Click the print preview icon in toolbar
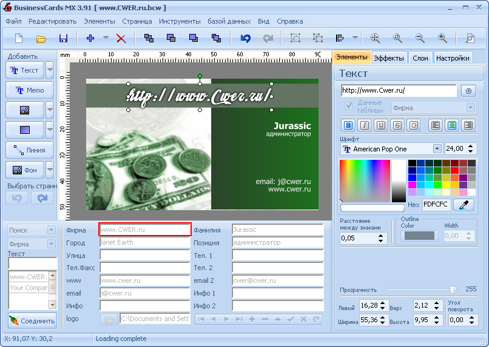Image resolution: width=489 pixels, height=347 pixels. pos(470,38)
